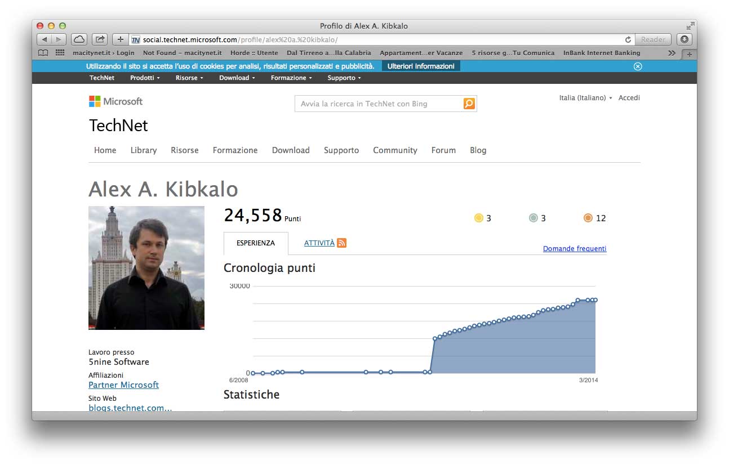This screenshot has width=729, height=465.
Task: Expand the Prodotti dropdown menu
Action: point(145,78)
